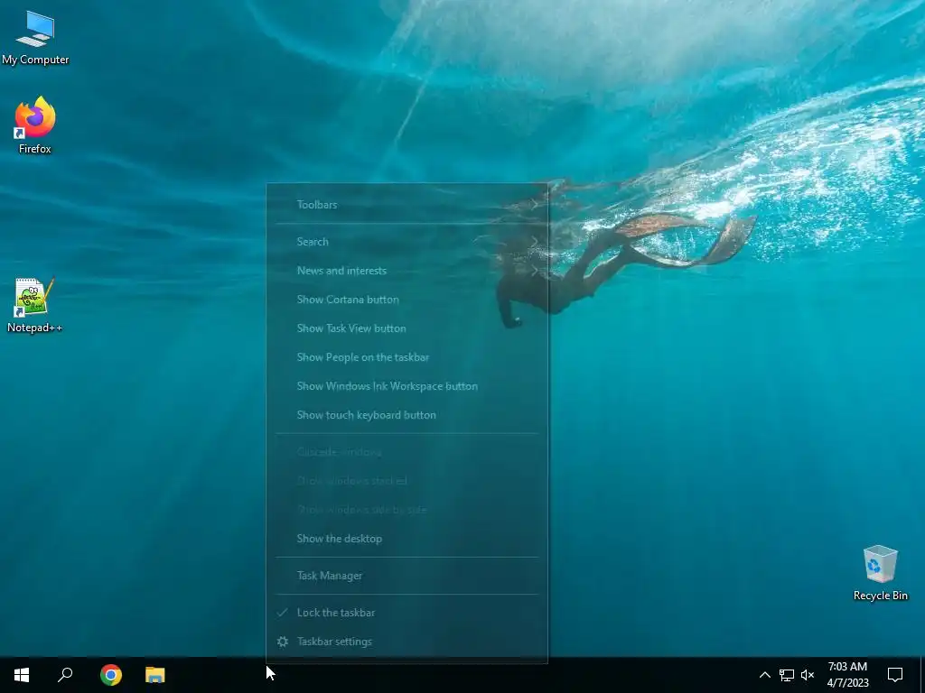Screen dimensions: 925x693
Task: Choose Show the desktop menu item
Action: (x=407, y=539)
